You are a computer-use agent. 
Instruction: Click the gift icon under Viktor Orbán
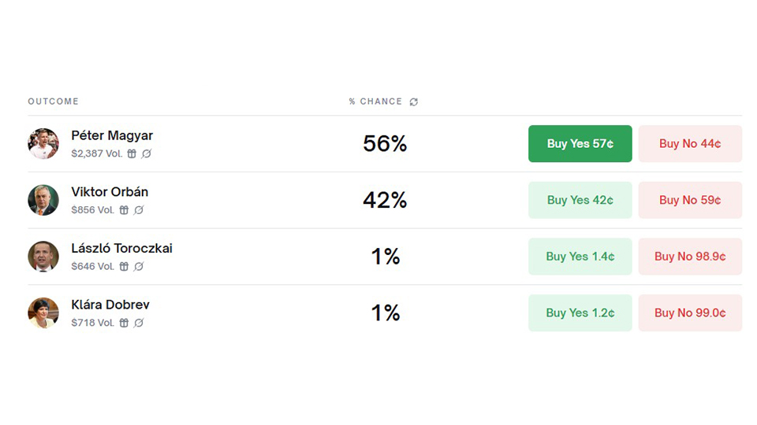[124, 210]
